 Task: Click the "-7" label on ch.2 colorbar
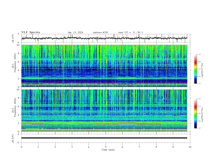[199, 128]
